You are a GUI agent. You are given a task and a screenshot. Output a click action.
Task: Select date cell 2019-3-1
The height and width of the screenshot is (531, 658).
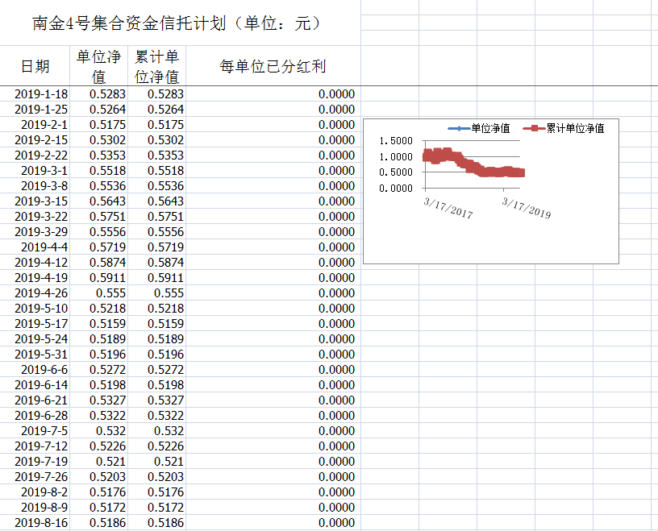coord(35,170)
